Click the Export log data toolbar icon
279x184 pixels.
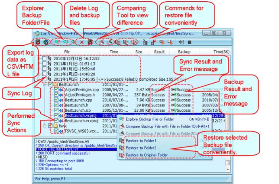[38, 42]
